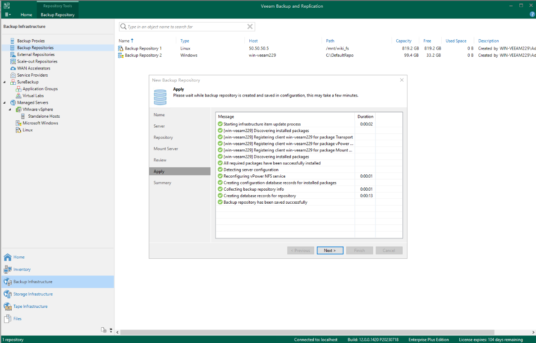Click the Next button in wizard

(x=330, y=251)
